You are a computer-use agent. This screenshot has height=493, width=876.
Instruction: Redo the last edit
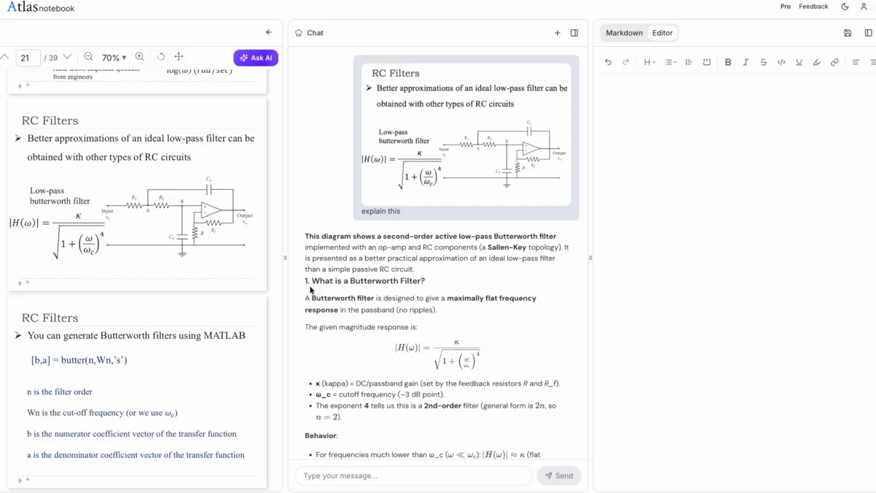pos(626,62)
